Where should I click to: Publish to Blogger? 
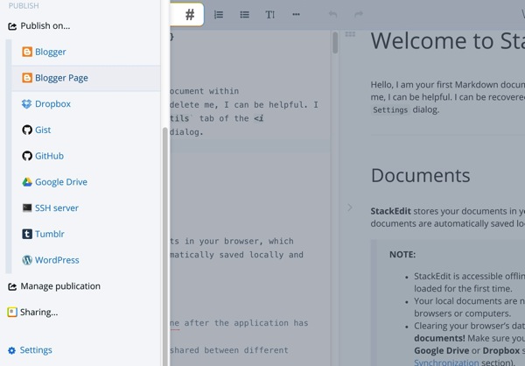pos(50,52)
